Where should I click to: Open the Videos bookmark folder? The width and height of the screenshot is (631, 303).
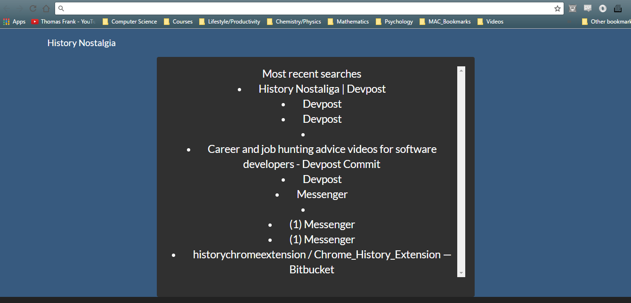click(490, 22)
